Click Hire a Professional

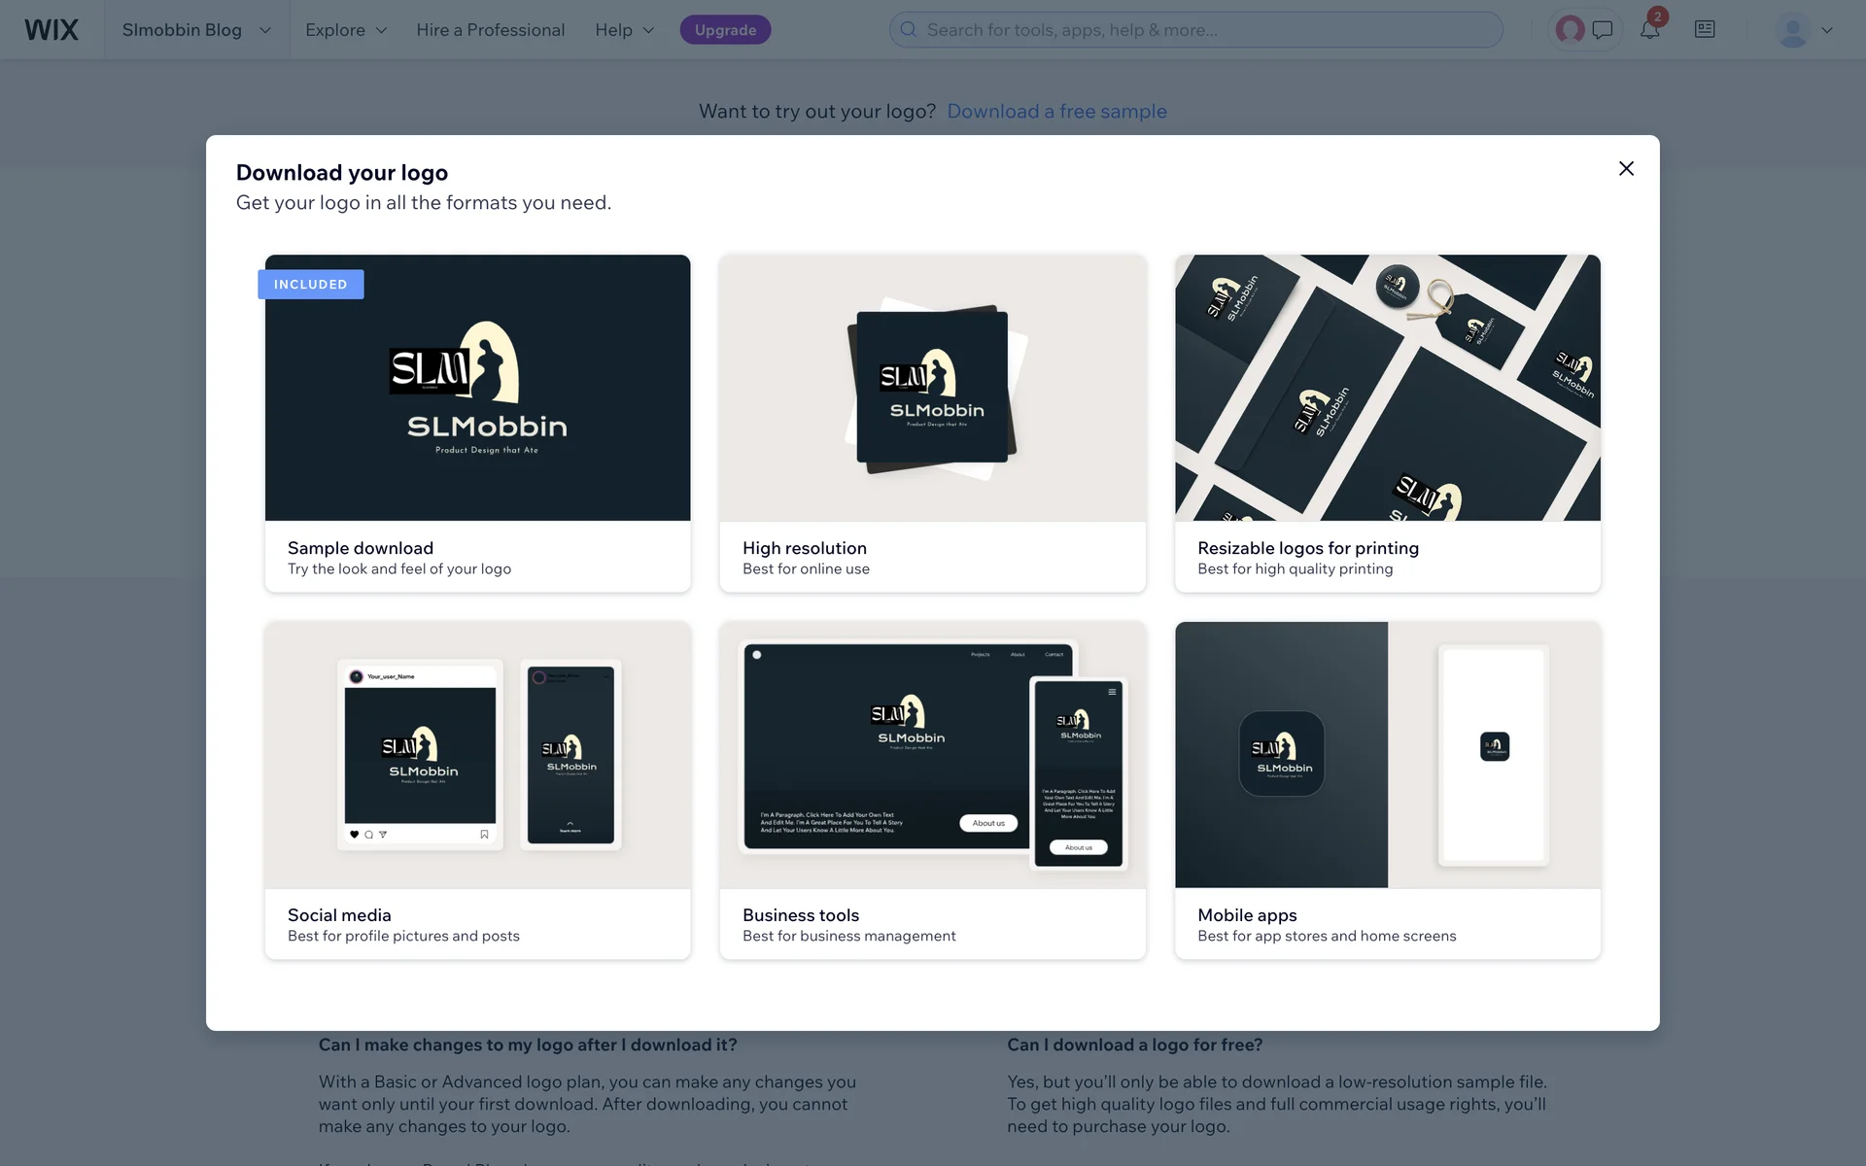point(490,30)
